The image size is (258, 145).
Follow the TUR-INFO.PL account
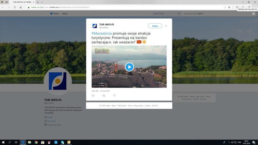point(155,26)
